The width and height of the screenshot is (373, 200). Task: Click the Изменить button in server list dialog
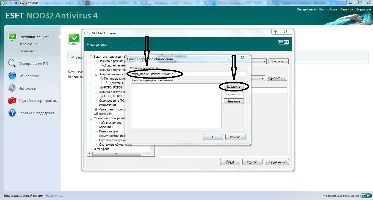click(x=234, y=101)
